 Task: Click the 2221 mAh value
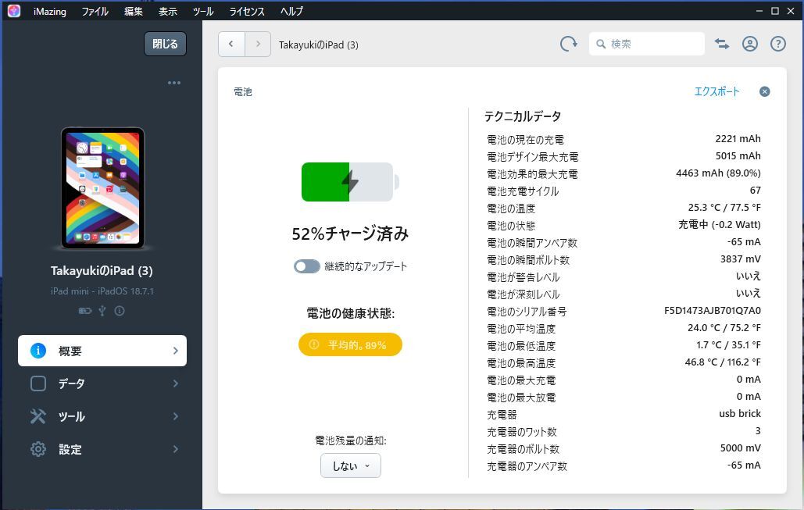click(x=738, y=139)
